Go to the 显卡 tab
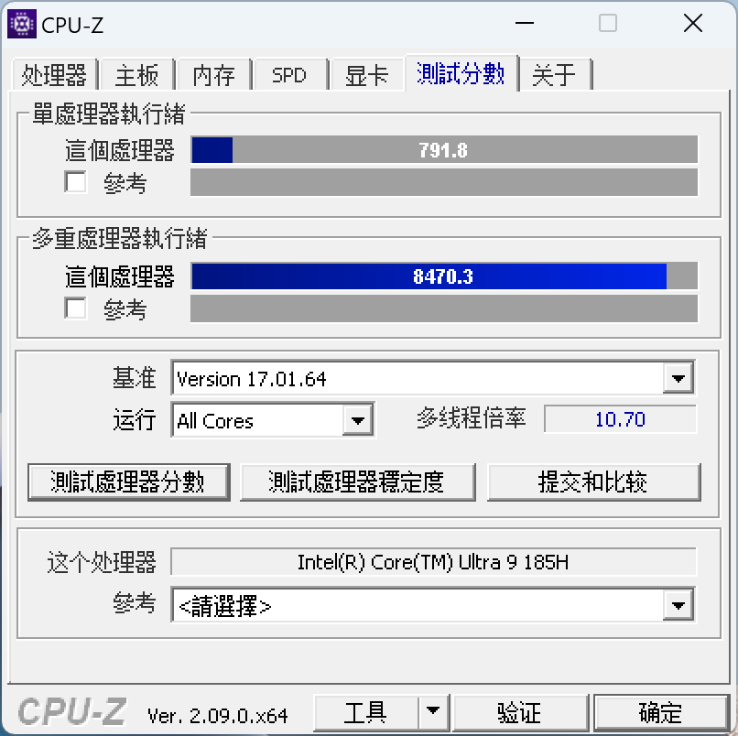 (366, 75)
